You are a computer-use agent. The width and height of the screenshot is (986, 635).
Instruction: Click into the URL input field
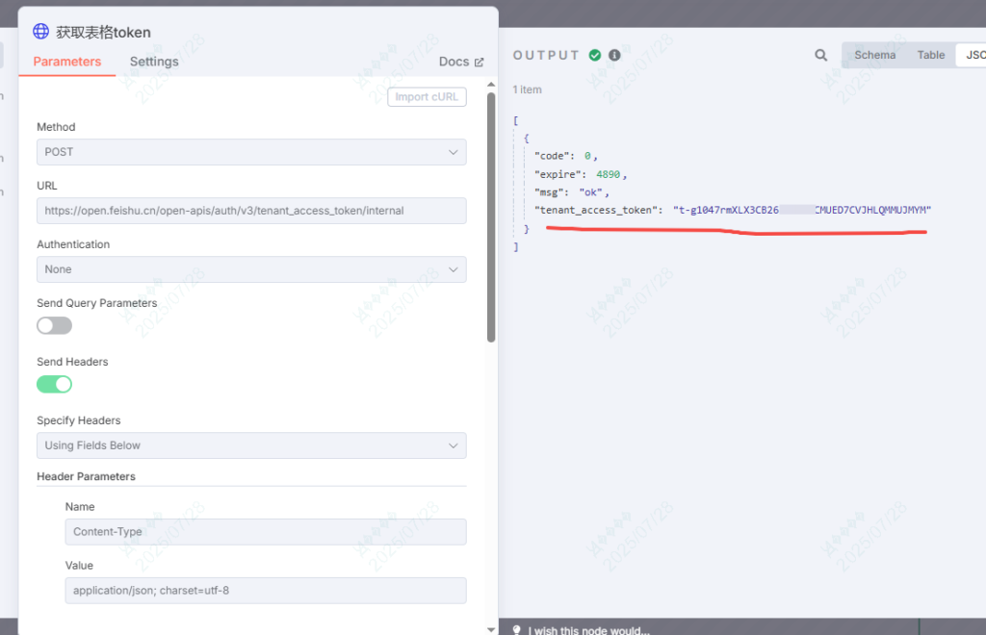coord(251,211)
